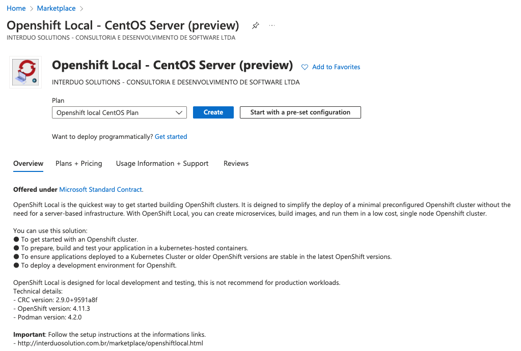Click 'To deploy a development environment for Openshift'

99,265
